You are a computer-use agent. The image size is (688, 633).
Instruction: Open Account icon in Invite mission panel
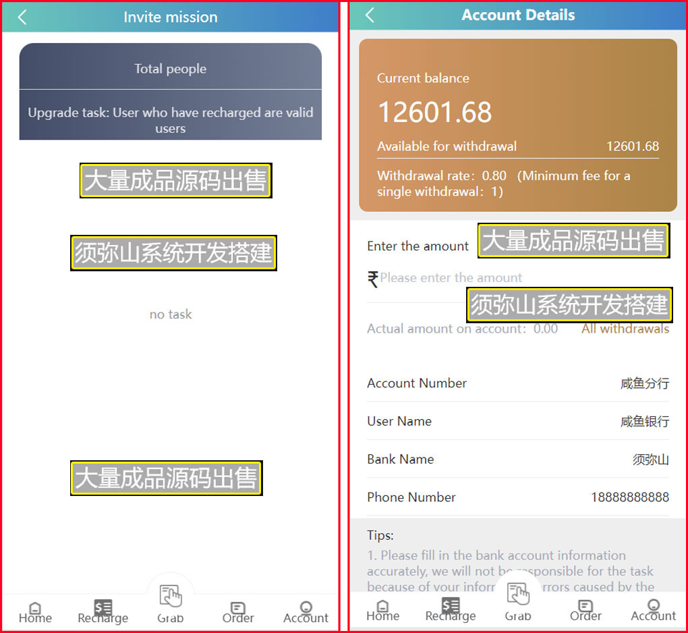[306, 611]
